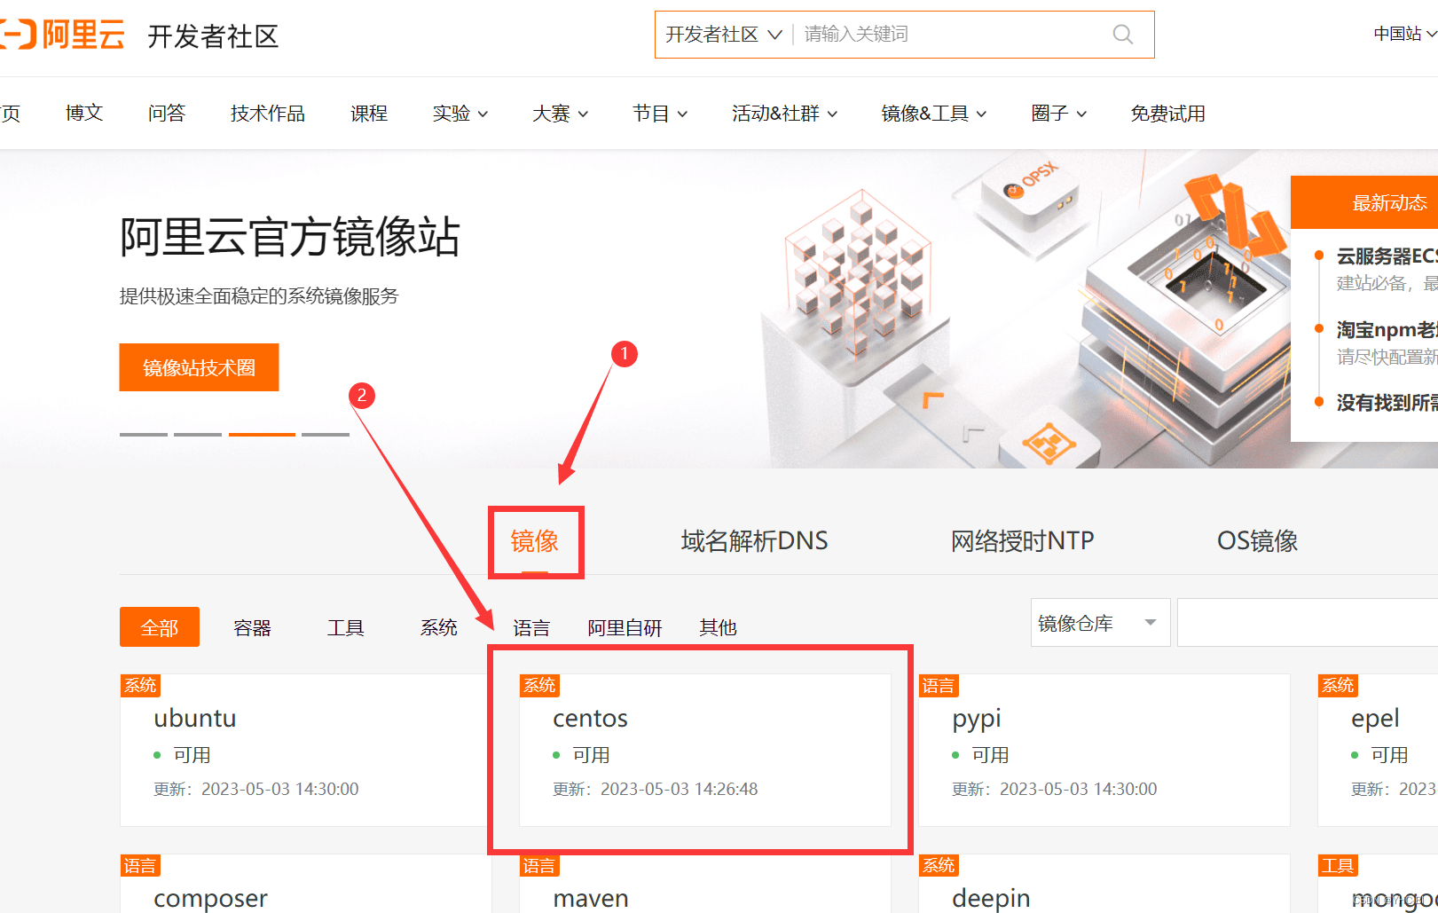Expand the 活动&社群 dropdown menu
1438x913 pixels.
click(784, 114)
